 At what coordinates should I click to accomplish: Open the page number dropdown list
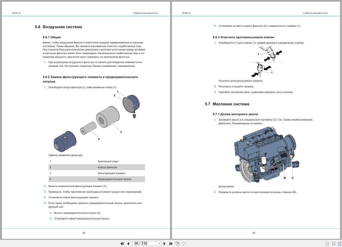[x=159, y=243]
